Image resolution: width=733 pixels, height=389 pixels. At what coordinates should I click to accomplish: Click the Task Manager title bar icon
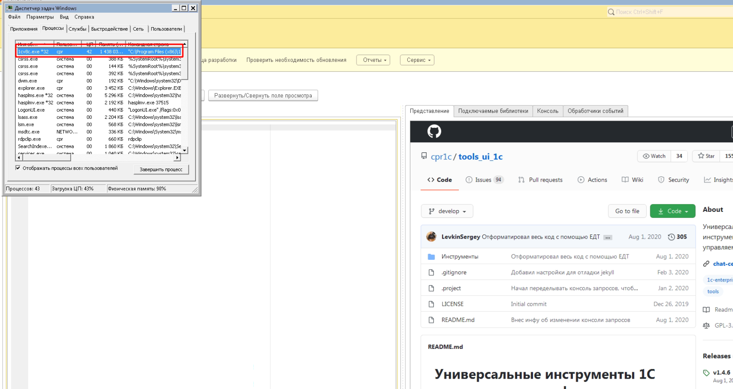10,8
